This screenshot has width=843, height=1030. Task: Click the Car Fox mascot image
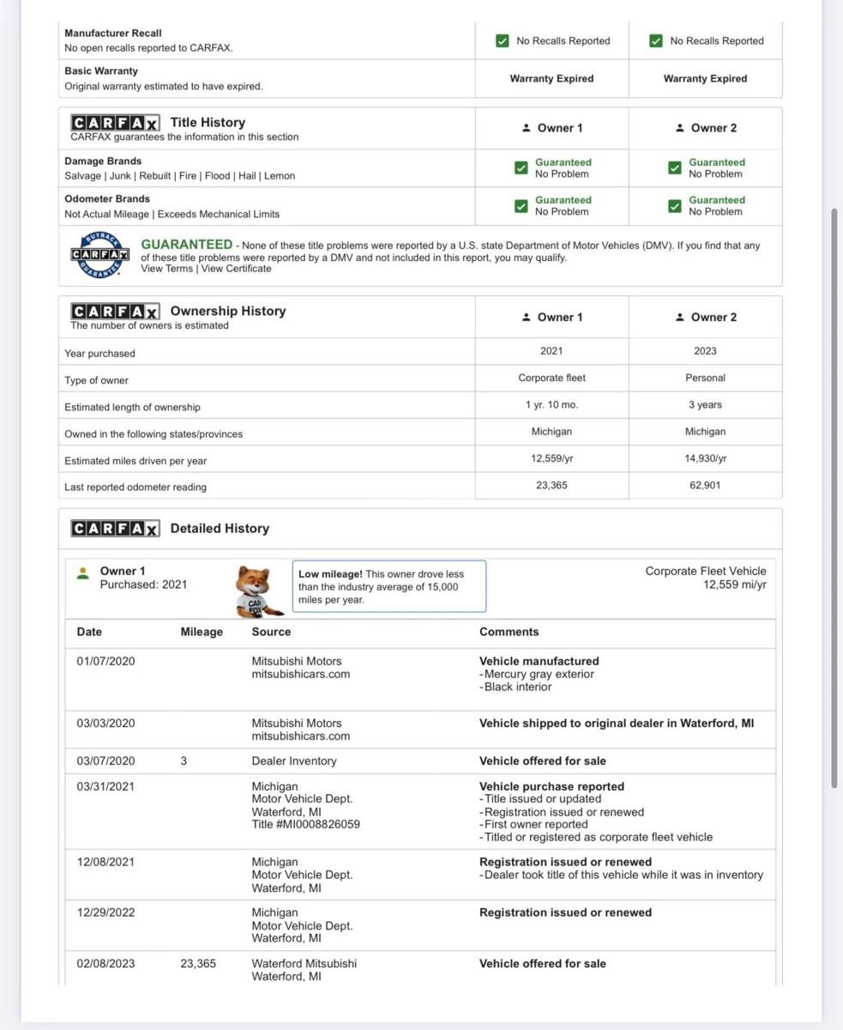[256, 591]
